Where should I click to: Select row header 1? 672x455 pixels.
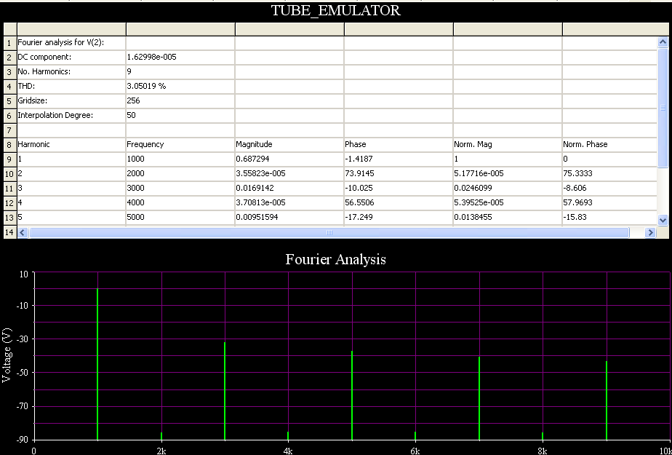(x=10, y=43)
